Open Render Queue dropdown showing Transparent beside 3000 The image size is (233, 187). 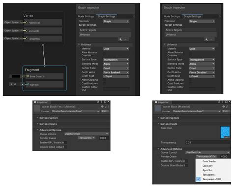click(87, 138)
